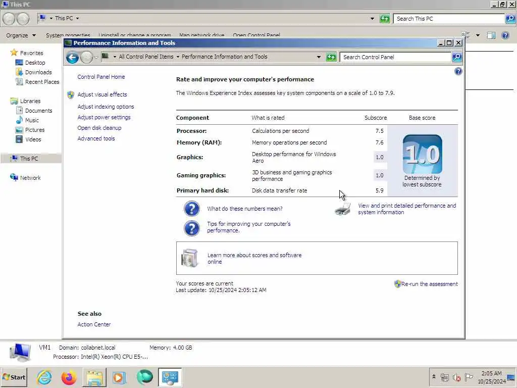Click System properties in This PC toolbar
The image size is (517, 388).
pyautogui.click(x=68, y=35)
